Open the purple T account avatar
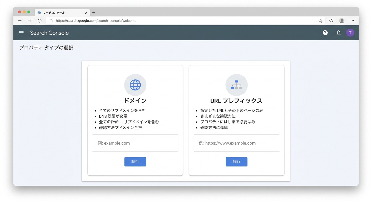 pos(350,33)
